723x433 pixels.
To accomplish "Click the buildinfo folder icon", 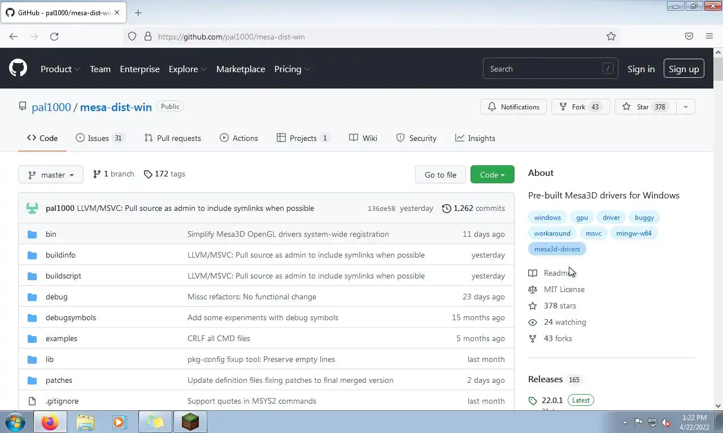I will pyautogui.click(x=32, y=255).
